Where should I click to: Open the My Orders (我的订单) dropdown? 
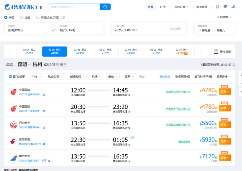pos(181,7)
